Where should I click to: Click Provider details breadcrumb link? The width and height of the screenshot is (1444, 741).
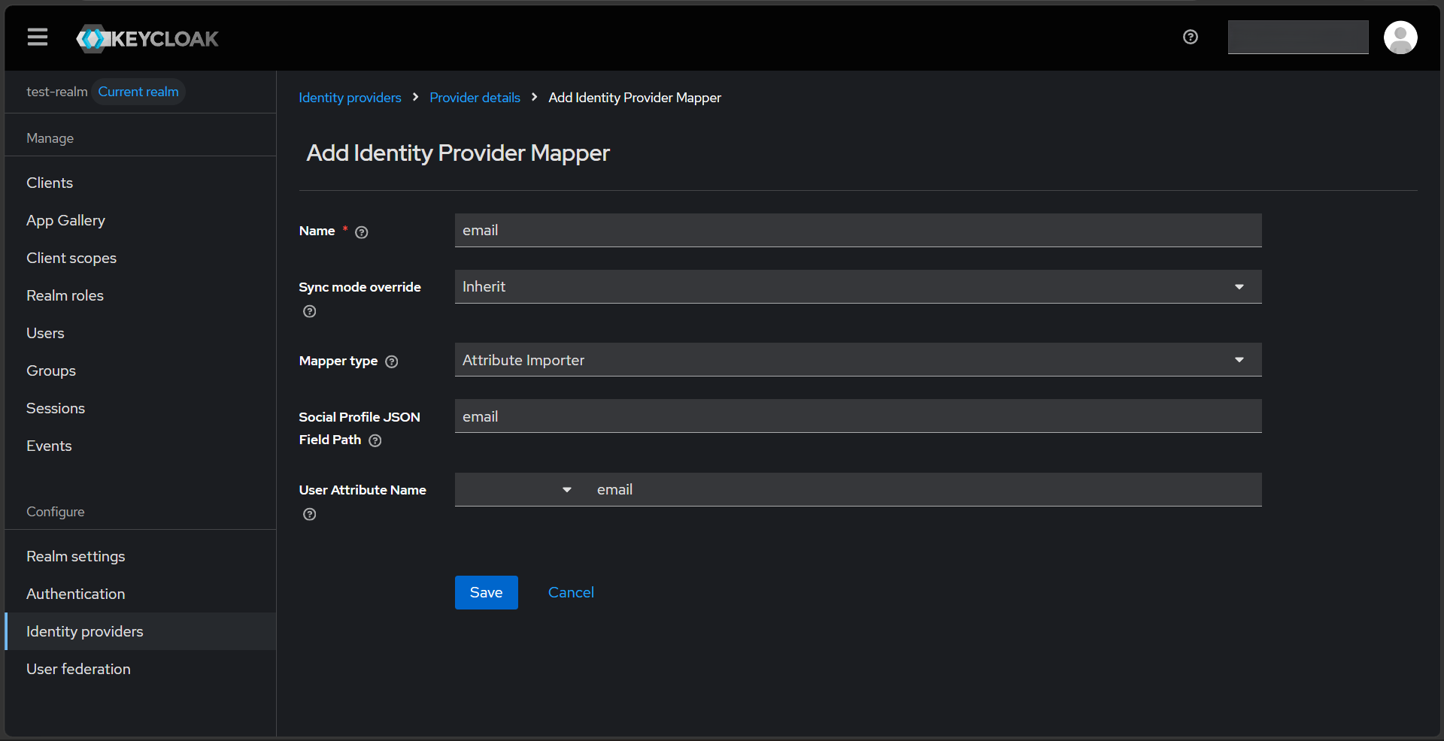[475, 98]
